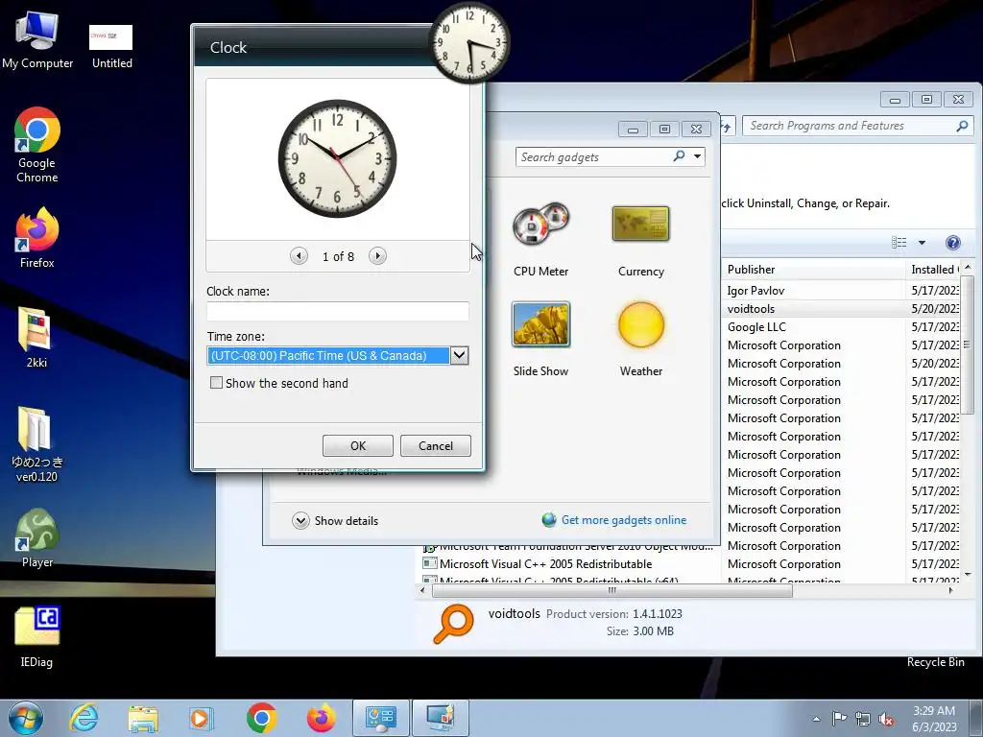983x737 pixels.
Task: Open the Time zone dropdown
Action: pos(460,355)
